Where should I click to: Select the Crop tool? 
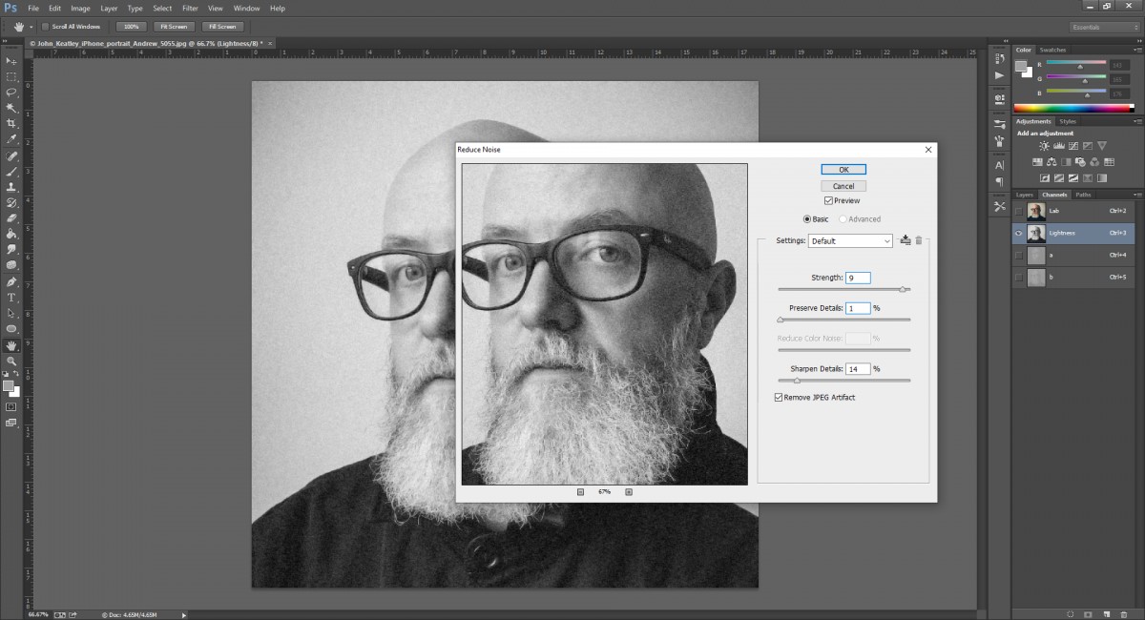11,122
